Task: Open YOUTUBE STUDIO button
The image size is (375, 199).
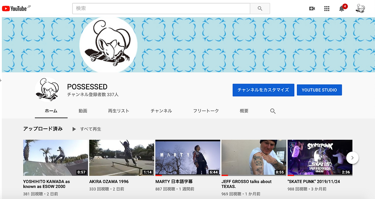Action: tap(319, 90)
